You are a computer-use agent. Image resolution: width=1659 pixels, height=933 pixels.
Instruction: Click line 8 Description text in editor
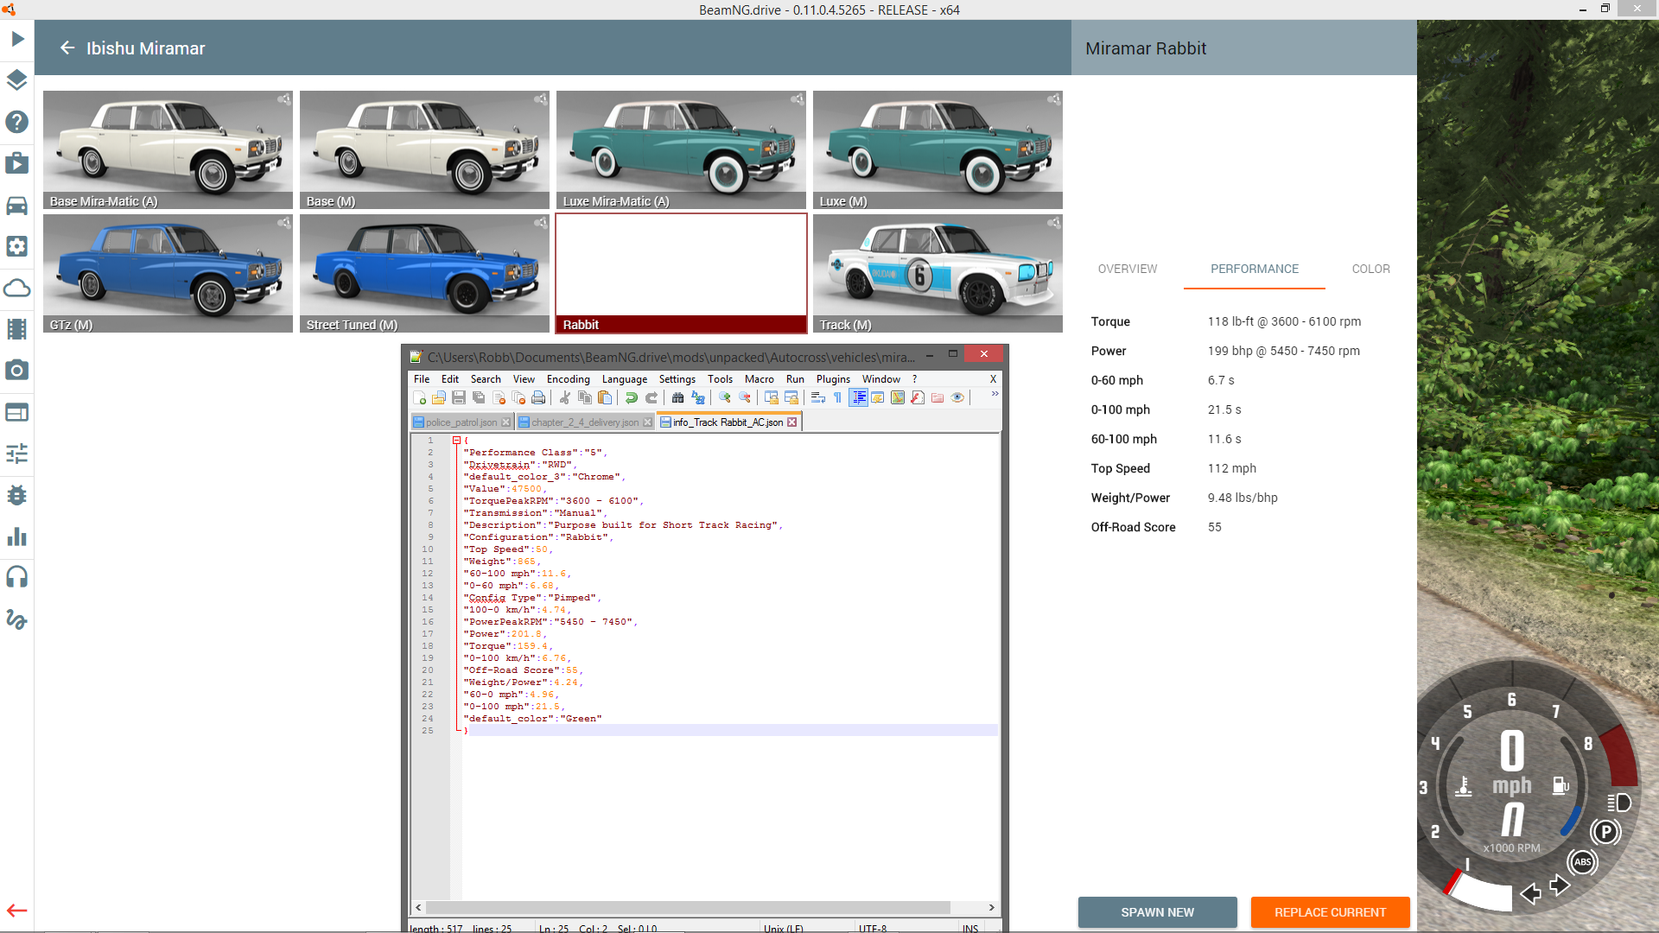[622, 525]
